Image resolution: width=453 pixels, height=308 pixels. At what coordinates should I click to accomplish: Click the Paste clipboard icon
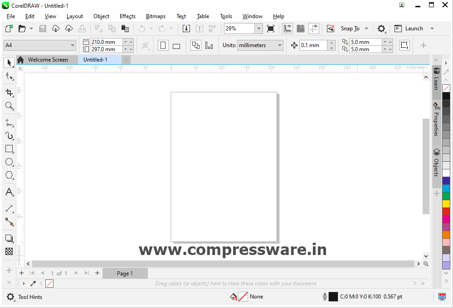point(125,28)
